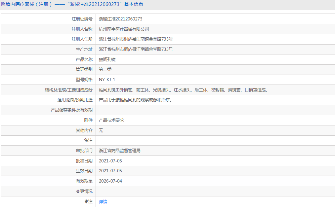Select registration number value 浙械注准20212060273
Image resolution: width=335 pixels, height=207 pixels.
tap(120, 19)
